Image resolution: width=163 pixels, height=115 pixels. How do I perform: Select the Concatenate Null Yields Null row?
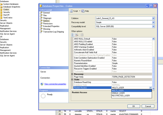tap(113, 52)
